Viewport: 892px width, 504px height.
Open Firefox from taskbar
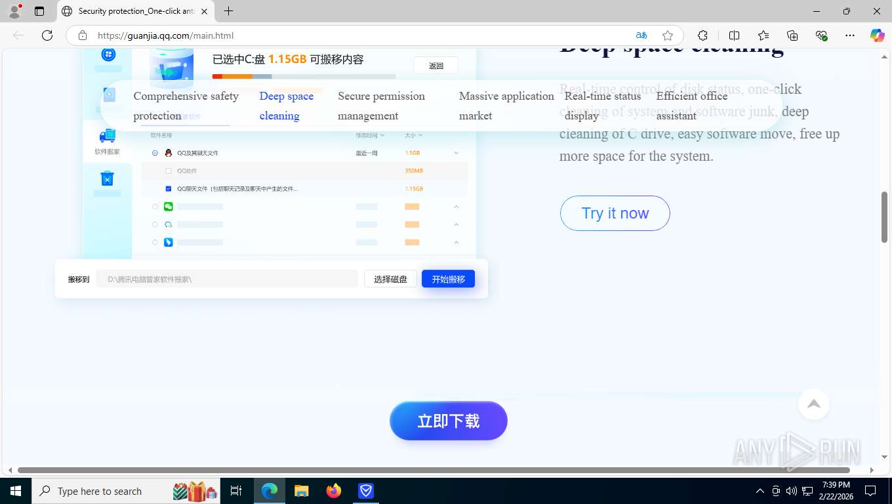click(334, 491)
